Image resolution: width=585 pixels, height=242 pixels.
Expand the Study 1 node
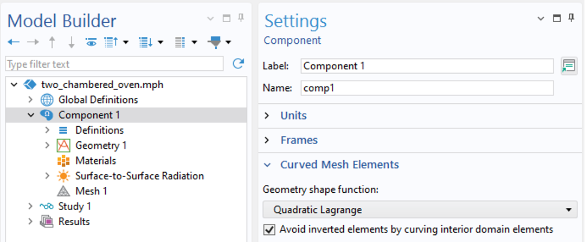point(30,206)
